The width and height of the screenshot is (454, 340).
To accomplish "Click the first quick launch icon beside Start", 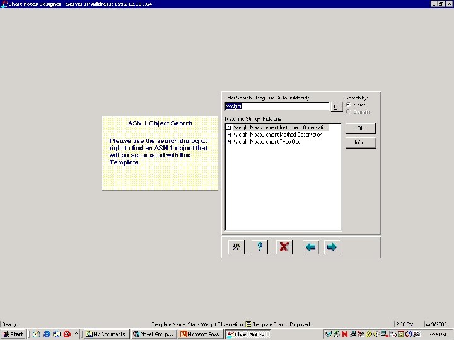I will tap(36, 334).
